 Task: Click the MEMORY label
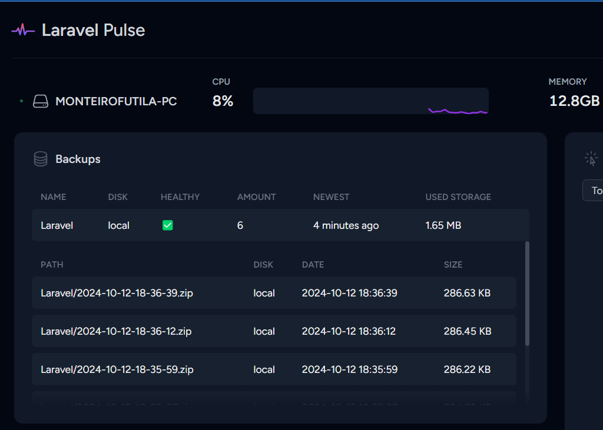(x=568, y=82)
